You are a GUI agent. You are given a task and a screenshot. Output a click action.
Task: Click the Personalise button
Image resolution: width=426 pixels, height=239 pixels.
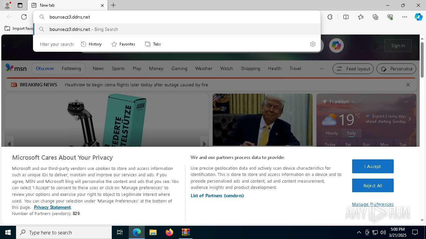pyautogui.click(x=396, y=69)
